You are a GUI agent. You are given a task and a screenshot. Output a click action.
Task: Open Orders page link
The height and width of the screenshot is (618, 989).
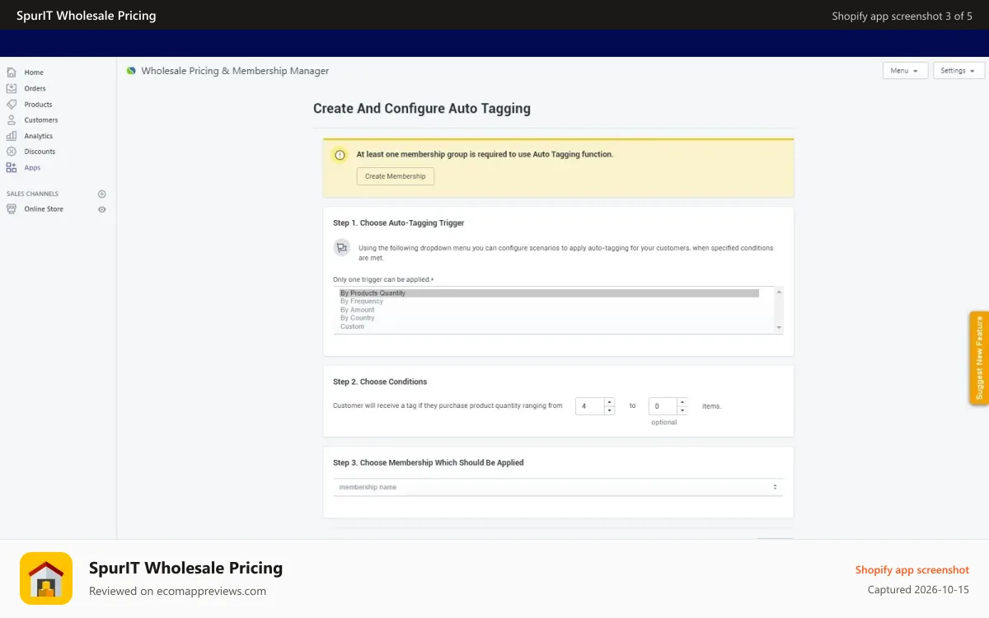pos(35,88)
